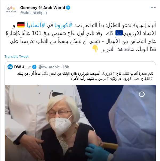Click DW عربية verified badge
160x161 pixels.
tap(34, 67)
